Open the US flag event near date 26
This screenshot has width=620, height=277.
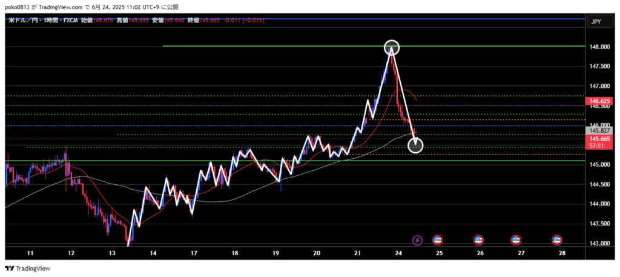pos(478,241)
